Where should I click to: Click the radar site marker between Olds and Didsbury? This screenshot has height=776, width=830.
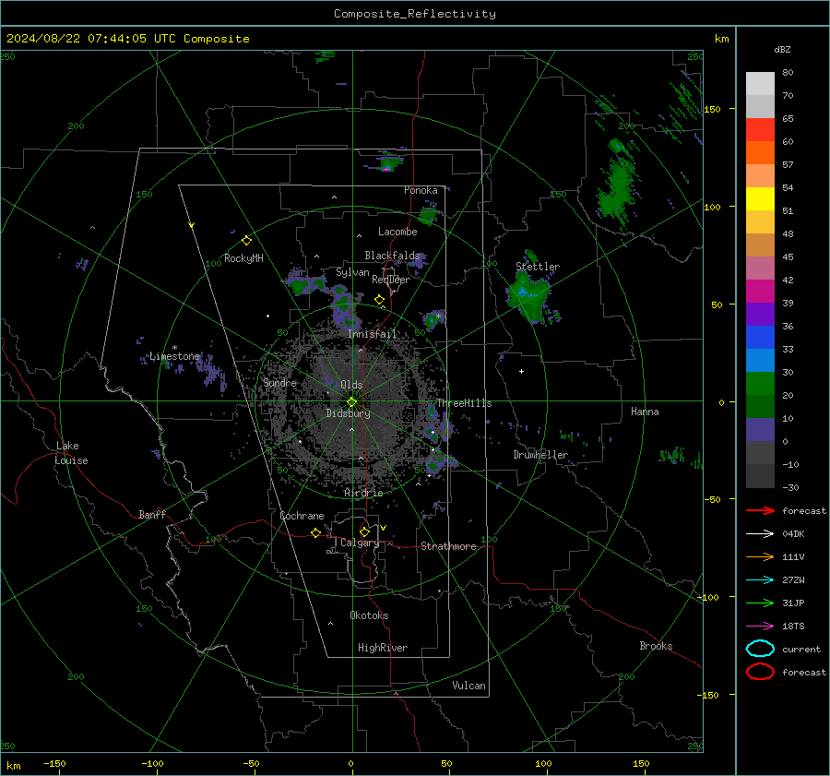352,402
